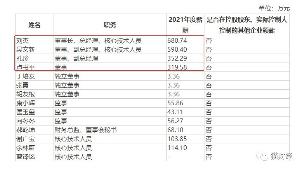The width and height of the screenshot is (302, 169).
Task: Click 康小辉's position 监事
Action: pos(61,103)
